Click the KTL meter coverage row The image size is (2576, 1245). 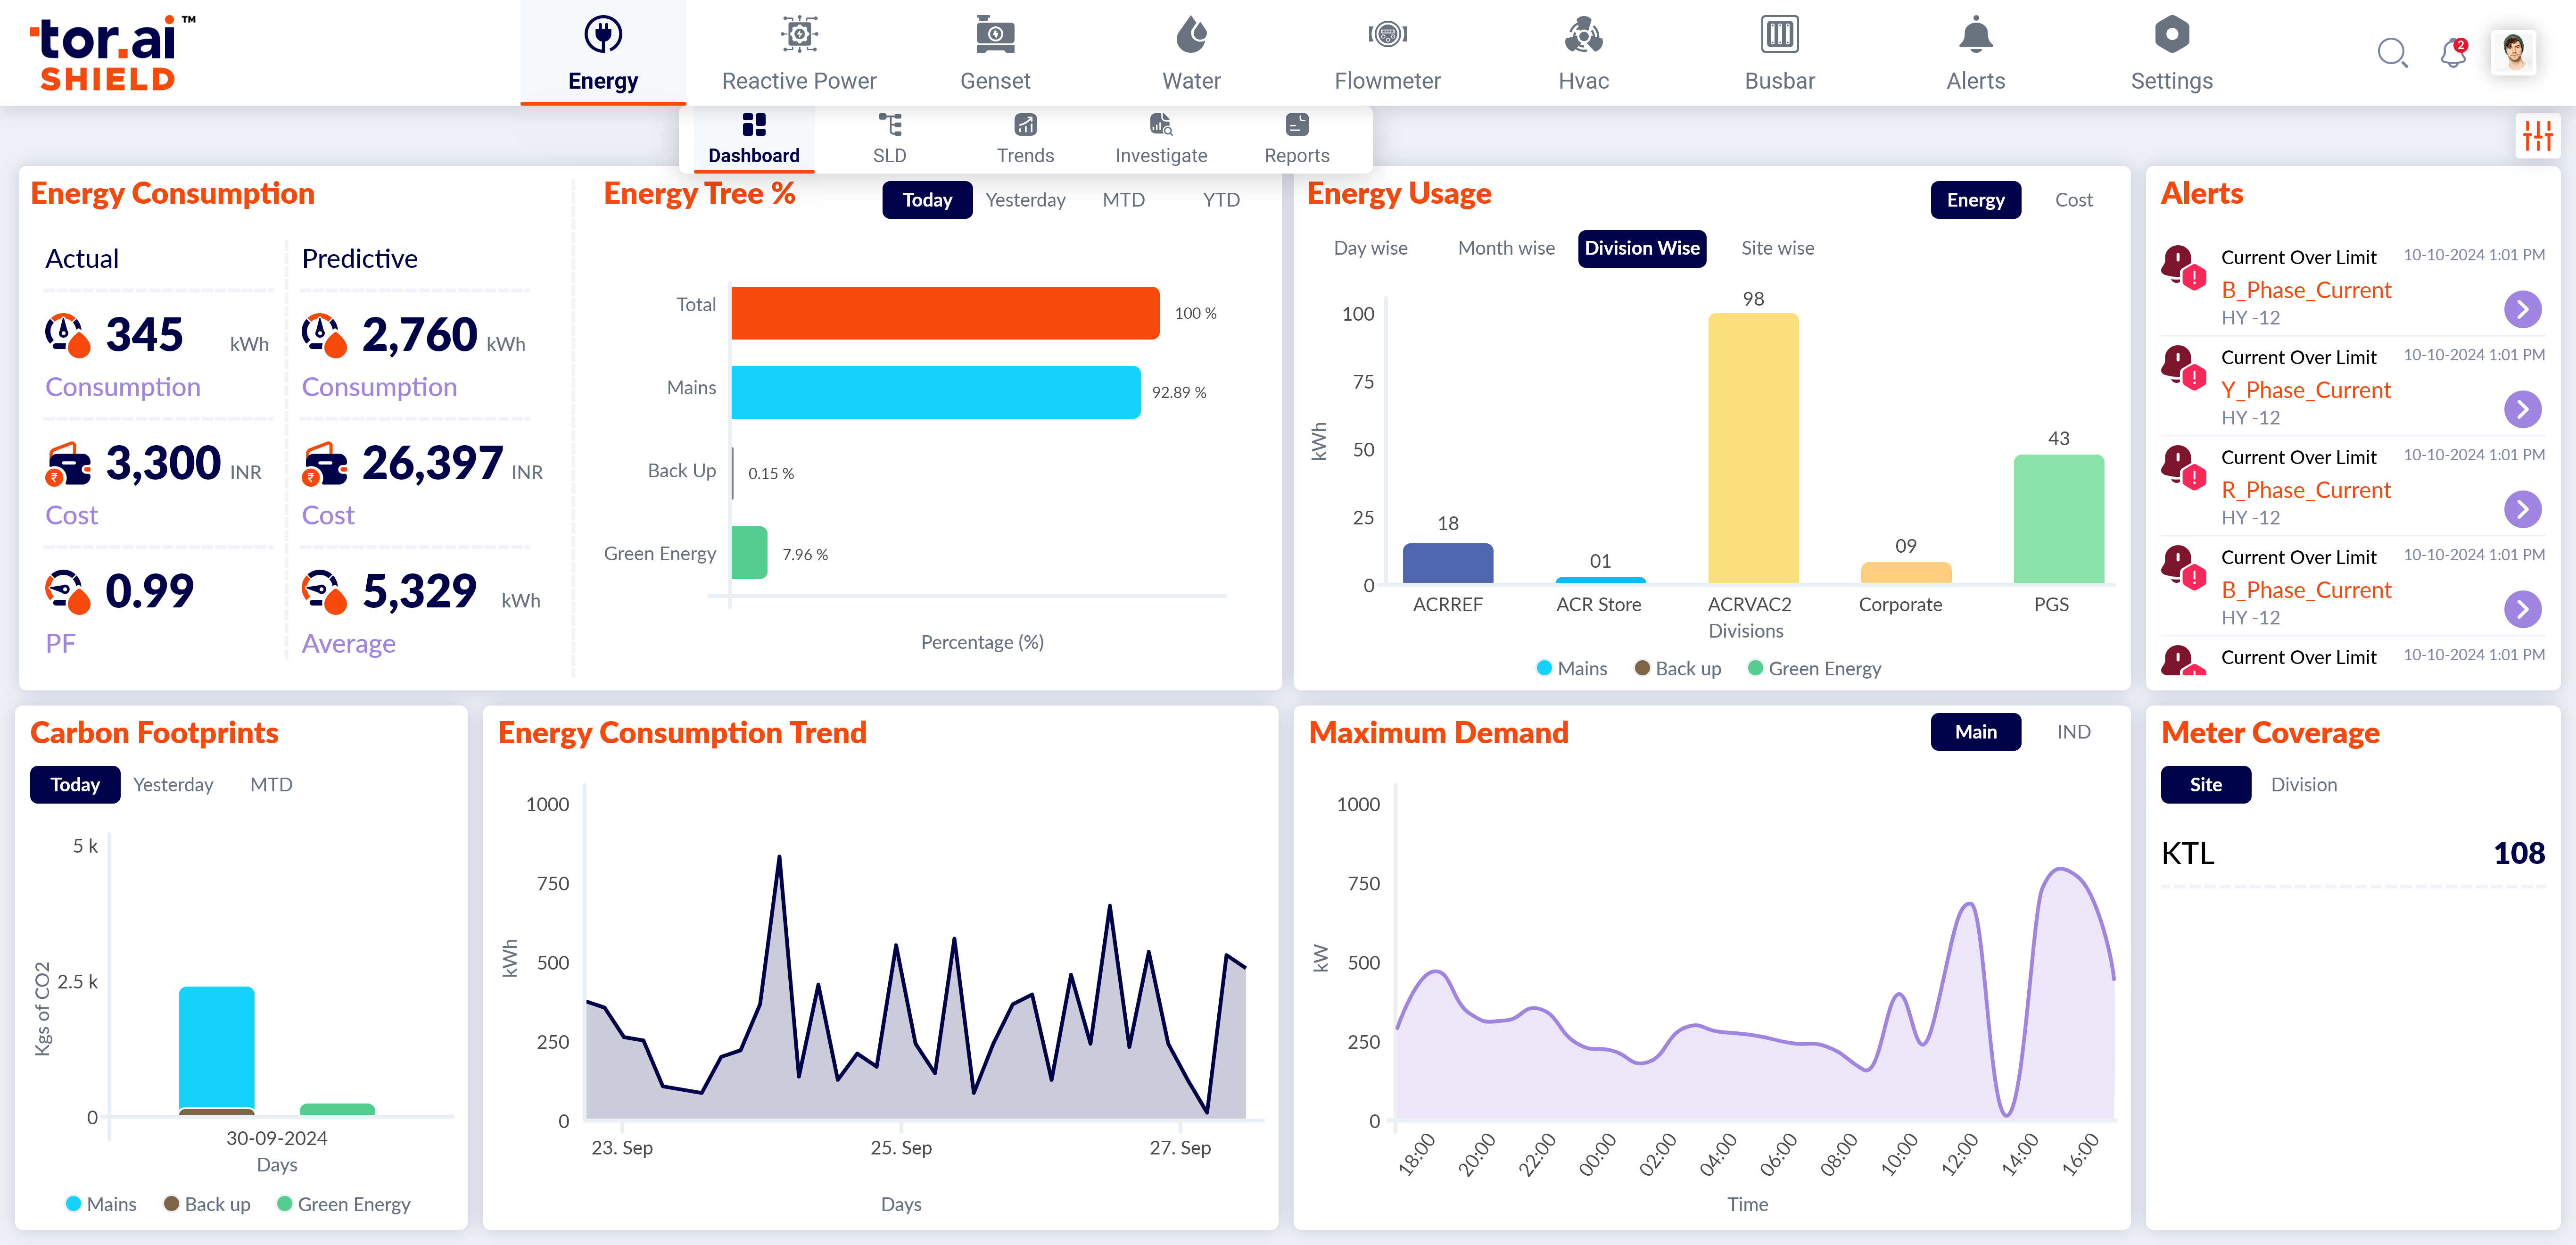(2352, 854)
